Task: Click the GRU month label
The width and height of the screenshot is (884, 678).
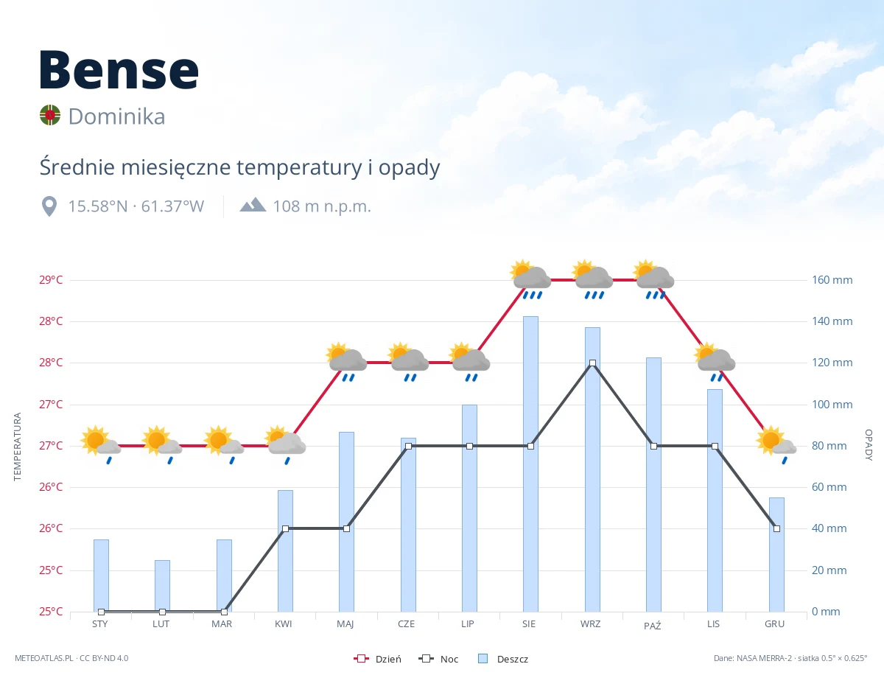Action: pos(774,624)
